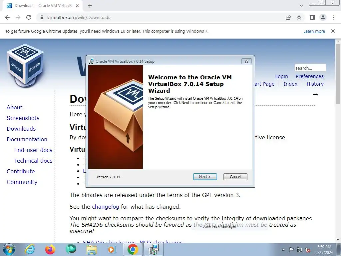Share this page icon

(x=288, y=17)
